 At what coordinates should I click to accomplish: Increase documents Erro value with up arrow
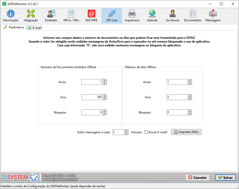tap(104, 96)
